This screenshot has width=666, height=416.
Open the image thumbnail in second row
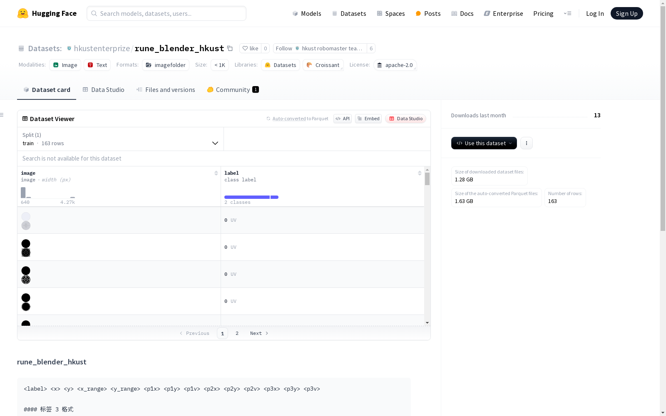click(x=26, y=248)
